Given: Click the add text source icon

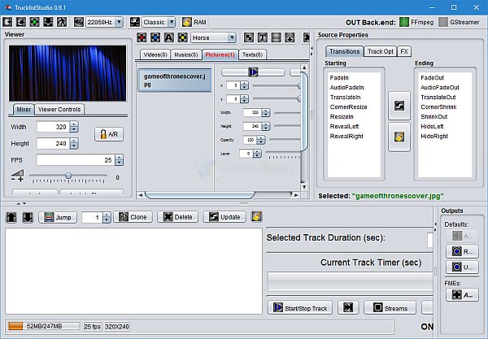Looking at the screenshot, I should pyautogui.click(x=168, y=37).
